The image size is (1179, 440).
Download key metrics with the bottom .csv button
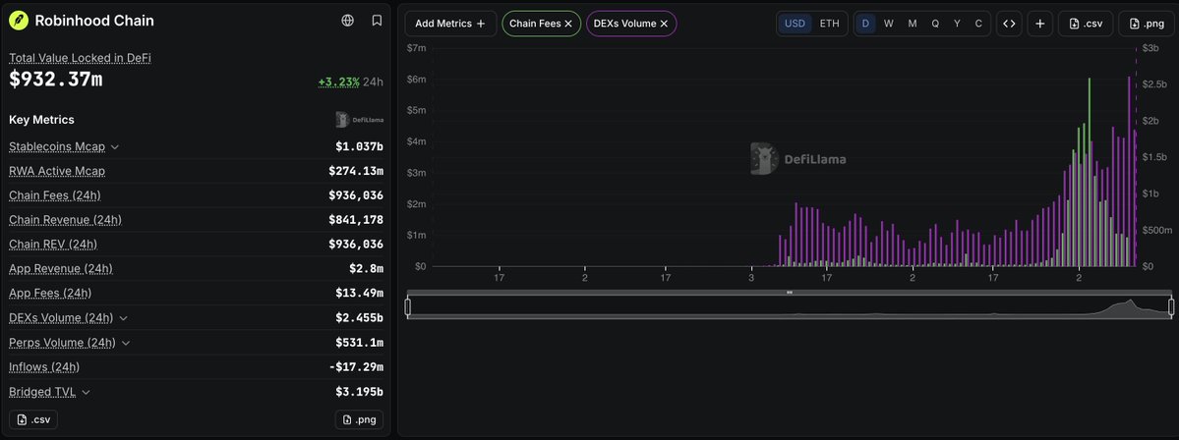[33, 419]
